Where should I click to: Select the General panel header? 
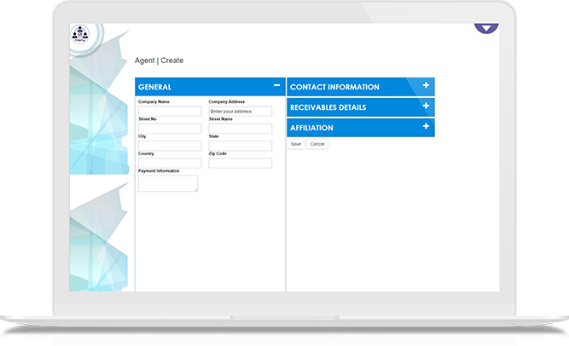click(x=210, y=87)
